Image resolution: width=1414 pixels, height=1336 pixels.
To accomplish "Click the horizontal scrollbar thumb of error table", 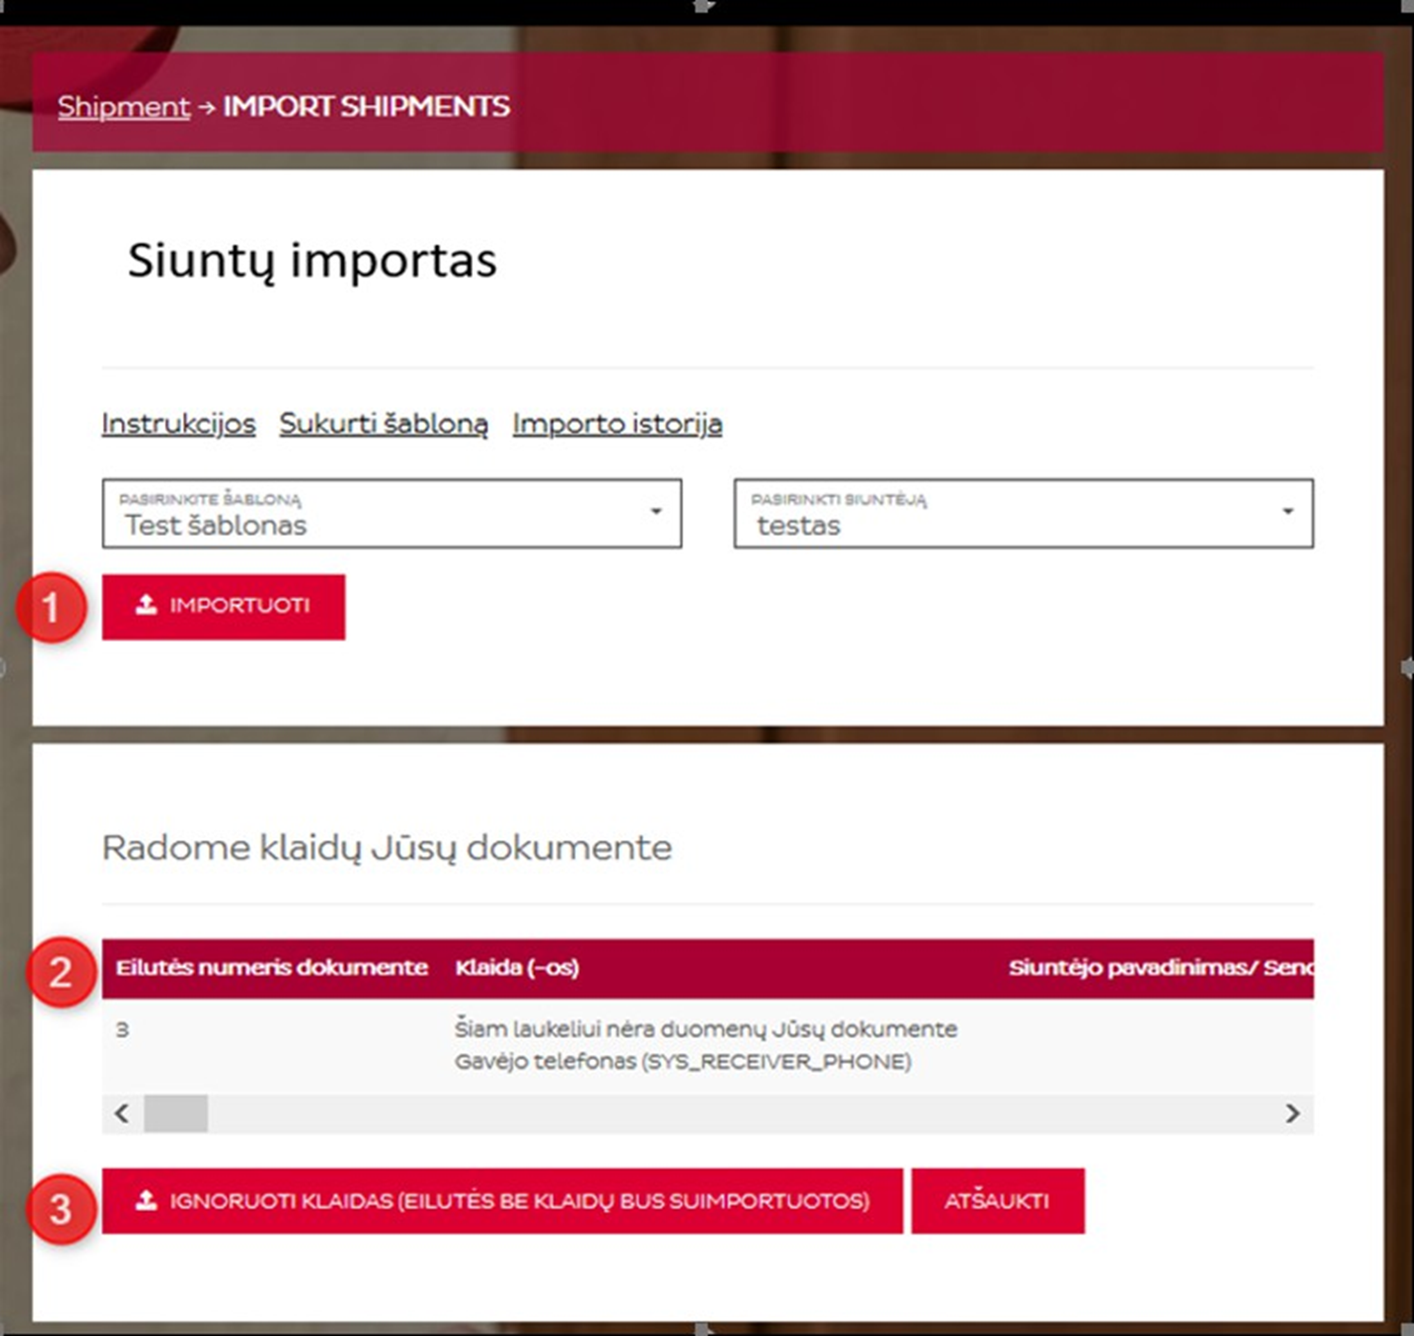I will 176,1113.
